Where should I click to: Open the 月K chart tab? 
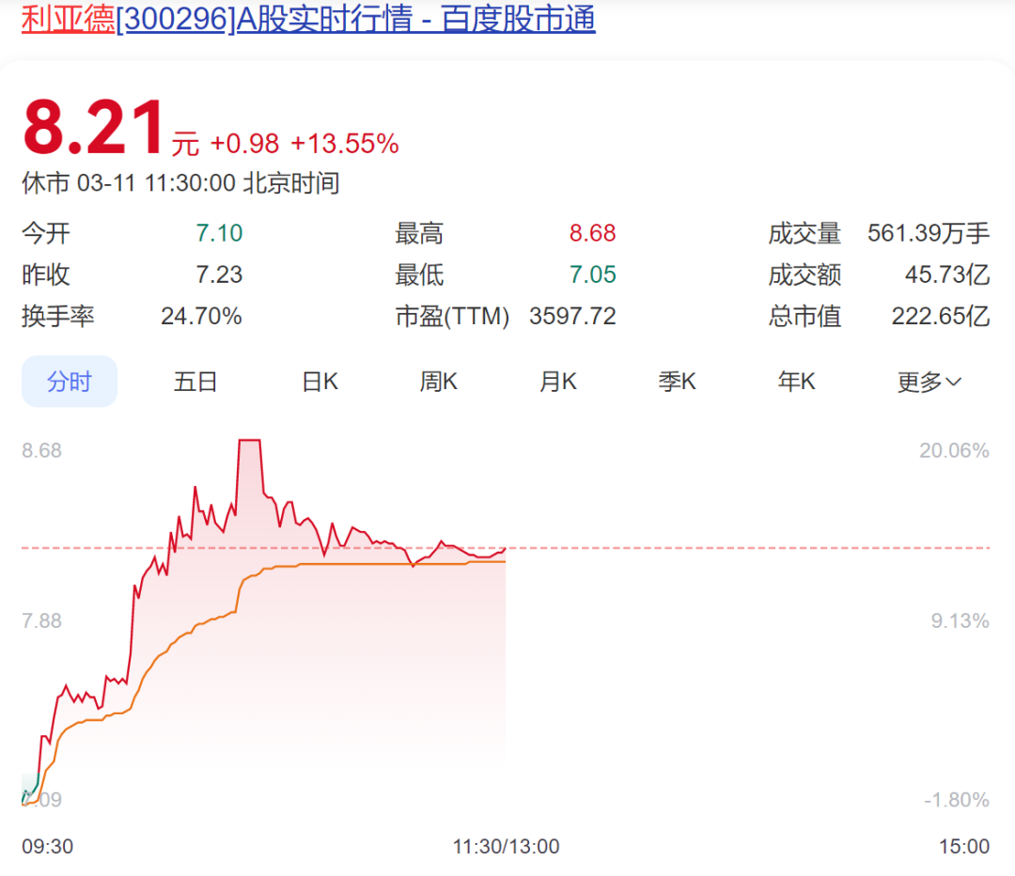pyautogui.click(x=558, y=382)
